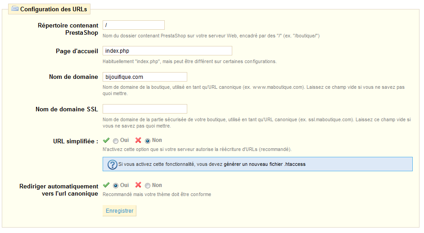Click the red cross beside Rediriger automatiquement Non
Screen dimensions: 424x233
138,185
